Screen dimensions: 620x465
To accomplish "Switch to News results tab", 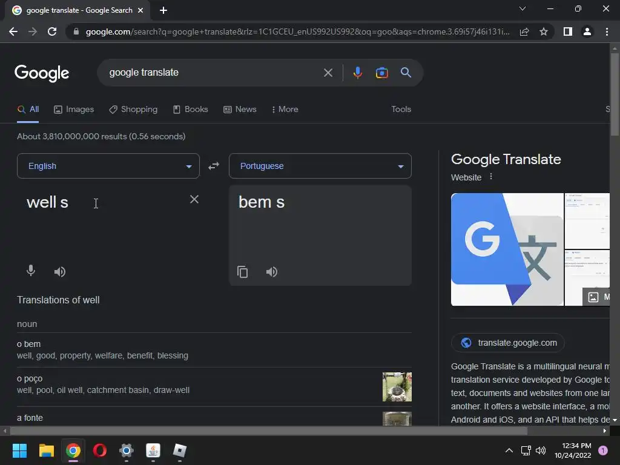I will pyautogui.click(x=240, y=110).
